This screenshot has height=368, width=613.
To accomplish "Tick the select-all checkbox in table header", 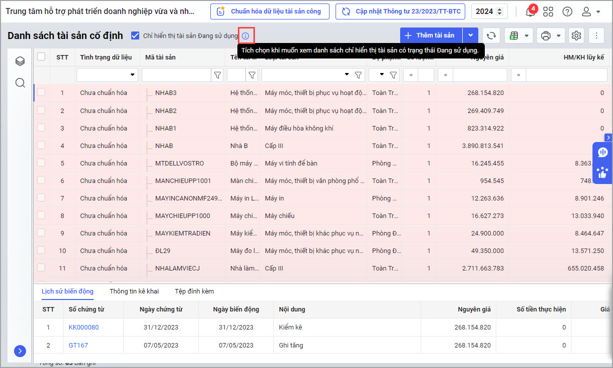I will click(41, 57).
